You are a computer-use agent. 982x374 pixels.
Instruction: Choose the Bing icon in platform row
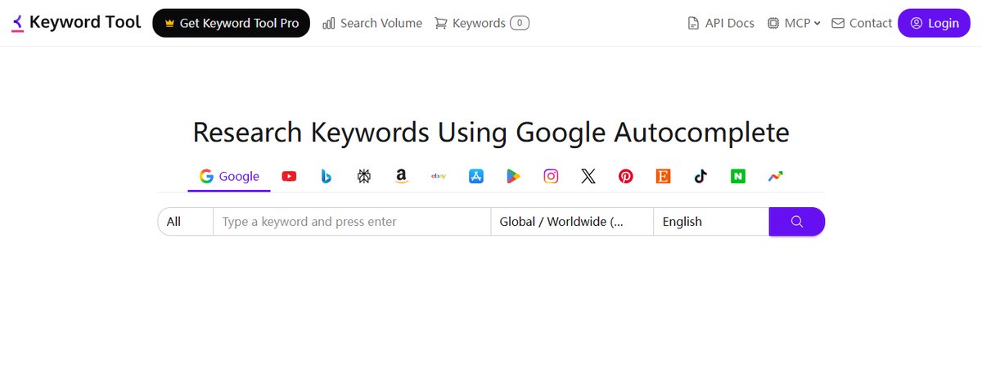point(326,176)
